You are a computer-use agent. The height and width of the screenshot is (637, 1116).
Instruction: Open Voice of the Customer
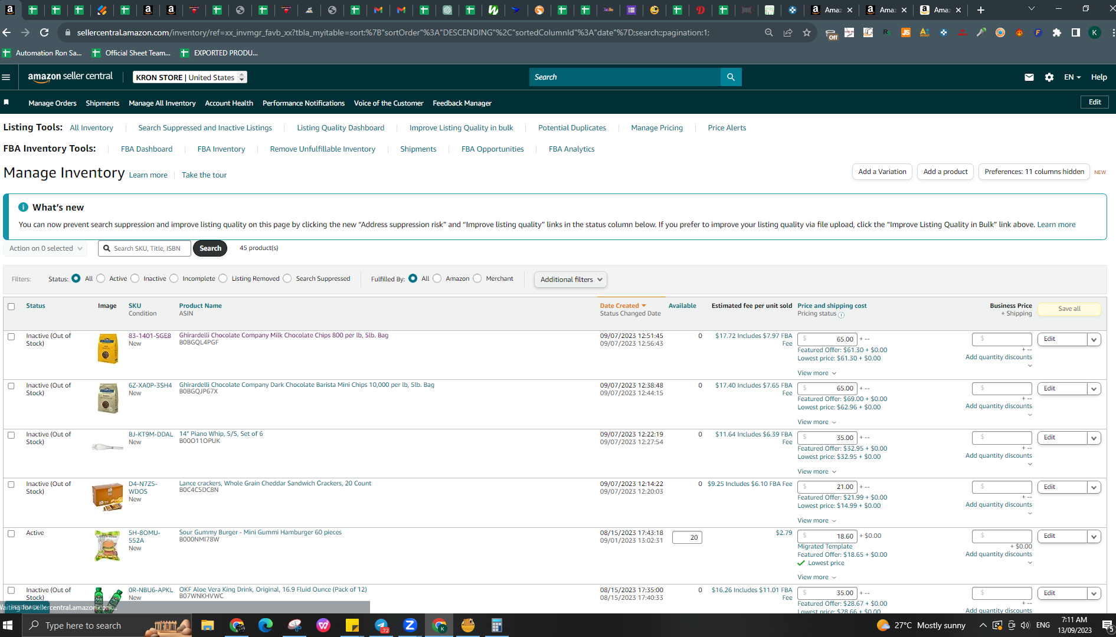point(388,103)
